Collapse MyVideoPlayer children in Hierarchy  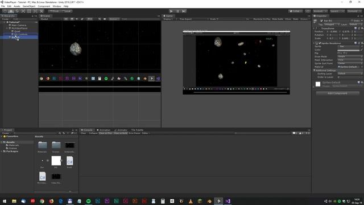click(x=7, y=28)
